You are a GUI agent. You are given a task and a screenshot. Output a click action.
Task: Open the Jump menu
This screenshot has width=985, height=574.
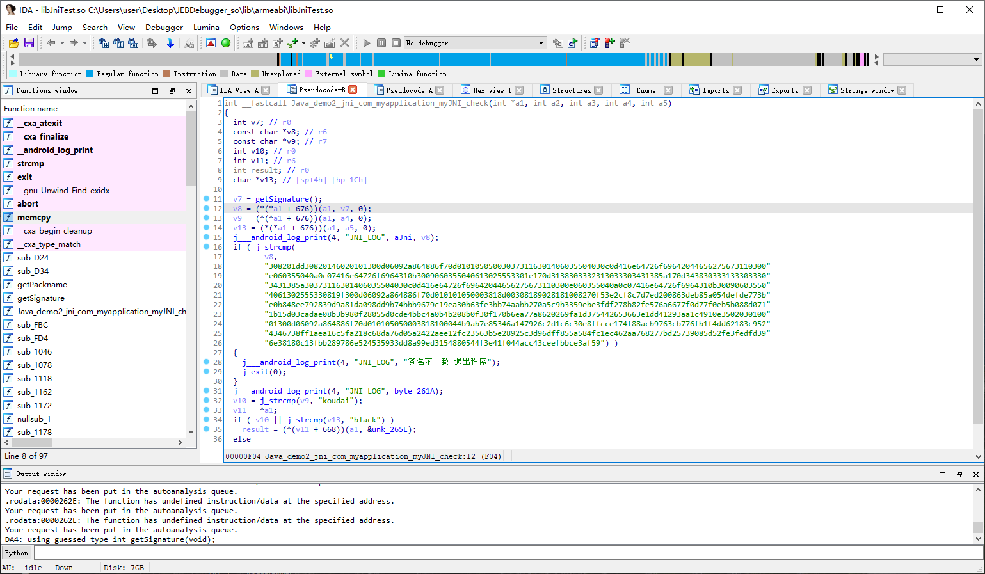62,28
